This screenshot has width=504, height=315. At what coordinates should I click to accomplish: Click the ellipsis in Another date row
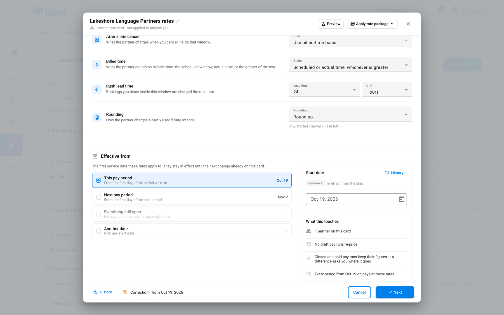286,231
